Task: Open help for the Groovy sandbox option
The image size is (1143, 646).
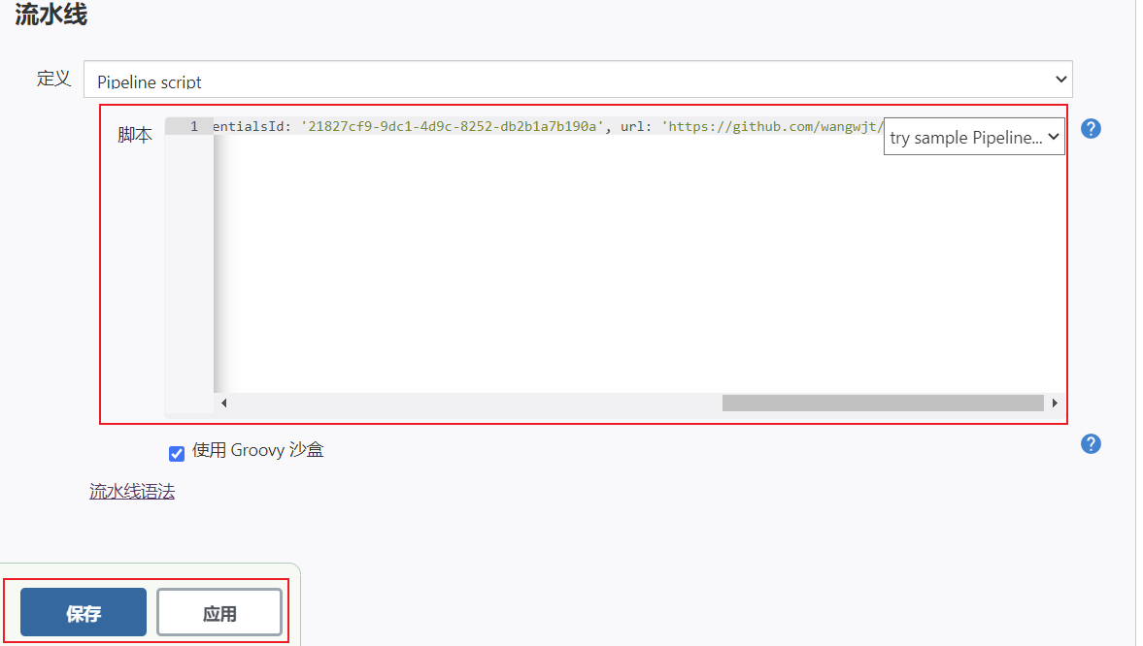Action: point(1091,444)
